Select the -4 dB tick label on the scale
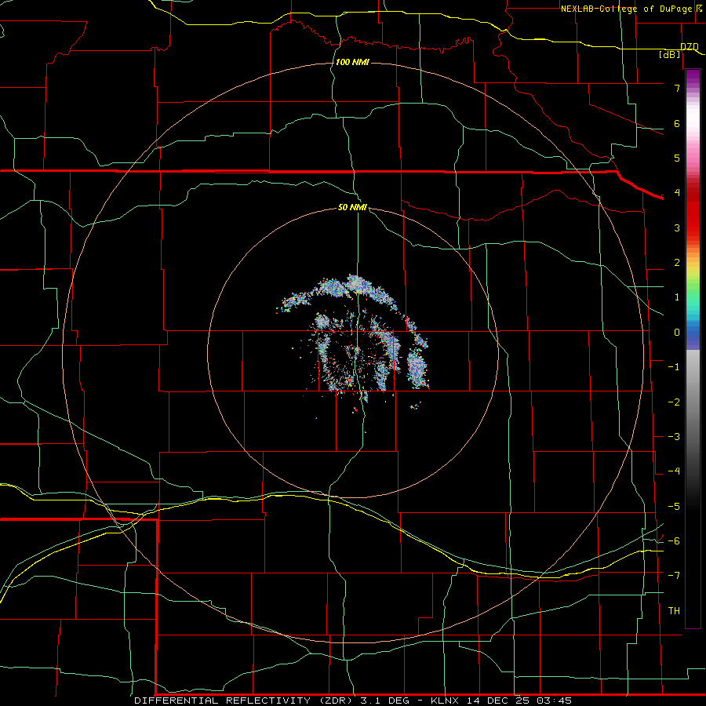This screenshot has height=706, width=706. pos(674,471)
